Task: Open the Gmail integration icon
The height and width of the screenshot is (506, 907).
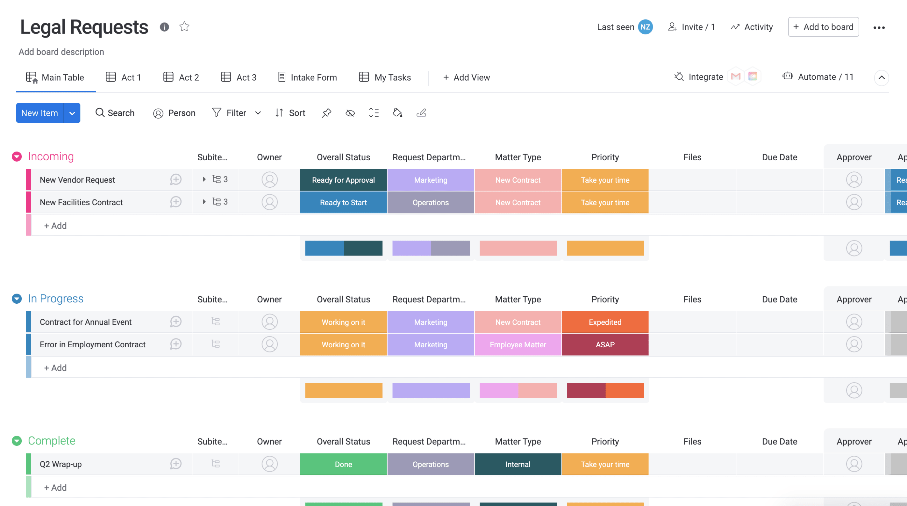Action: pos(736,76)
